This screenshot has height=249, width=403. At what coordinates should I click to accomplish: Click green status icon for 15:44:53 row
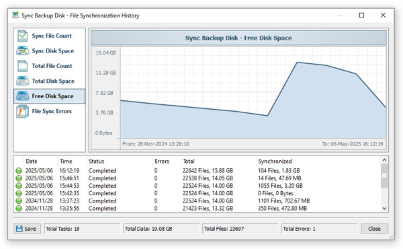pos(19,186)
